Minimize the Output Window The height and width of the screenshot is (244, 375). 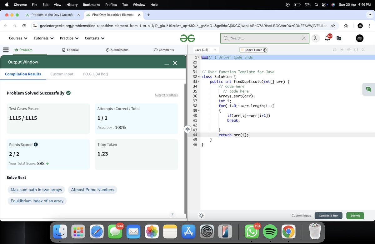coord(167,64)
